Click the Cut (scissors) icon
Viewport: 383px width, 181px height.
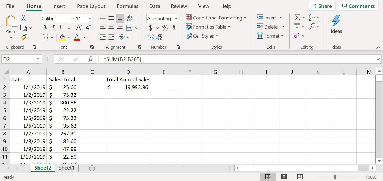click(x=23, y=18)
